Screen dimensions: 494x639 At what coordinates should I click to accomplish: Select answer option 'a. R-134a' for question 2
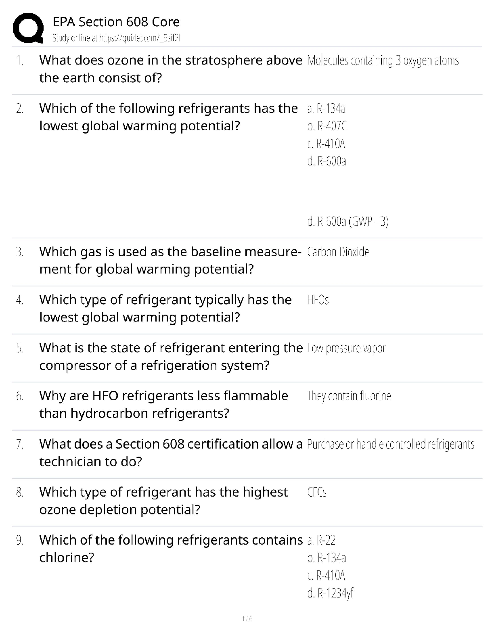tap(326, 109)
